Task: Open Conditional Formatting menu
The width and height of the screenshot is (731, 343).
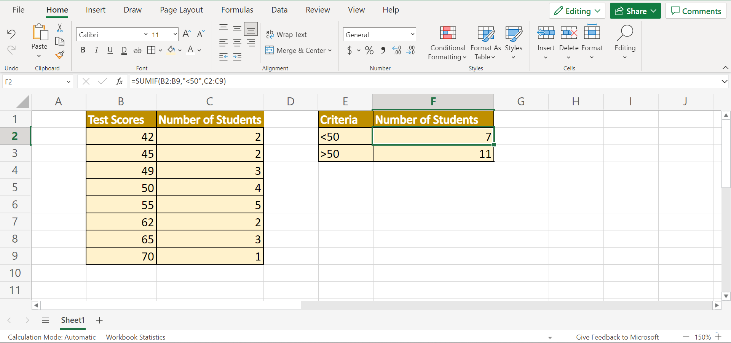Action: click(x=448, y=43)
